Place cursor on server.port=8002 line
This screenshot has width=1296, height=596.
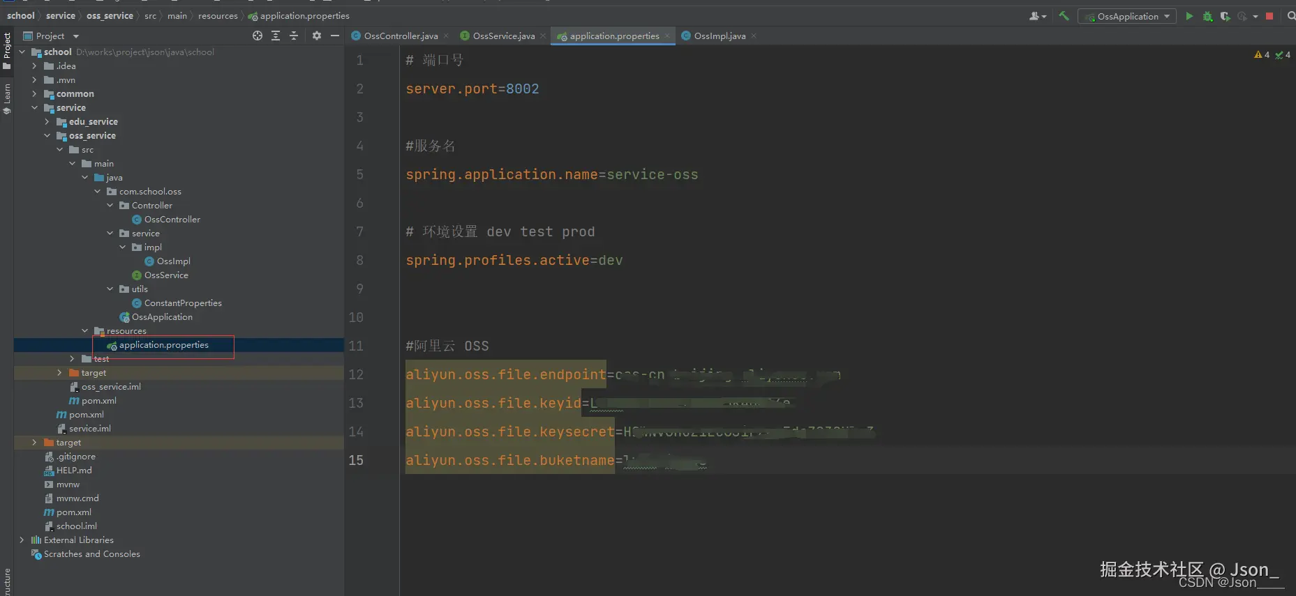(x=472, y=89)
